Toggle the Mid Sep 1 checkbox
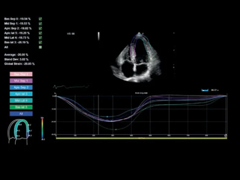This screenshot has width=240, height=180. point(40,24)
